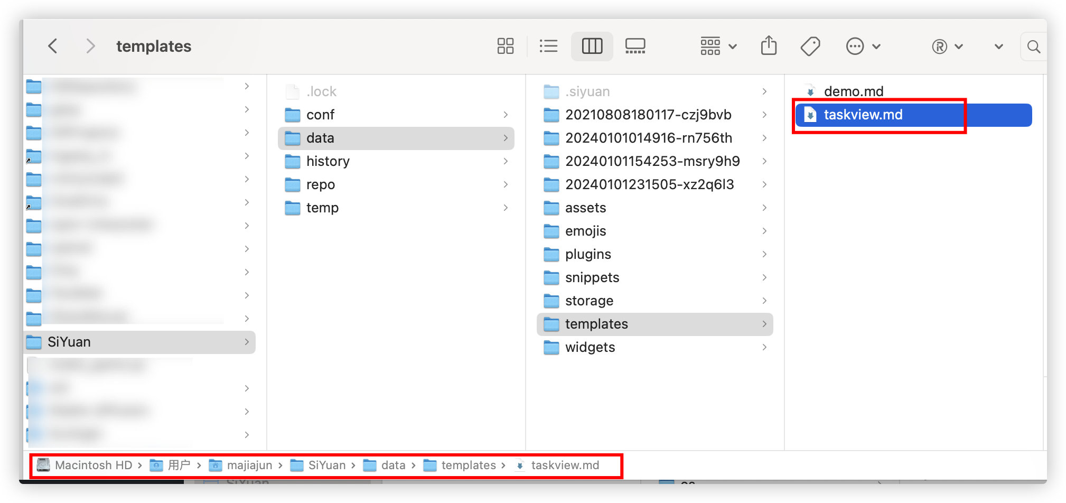1066x503 pixels.
Task: Click majiajun in the path bar
Action: (x=241, y=465)
